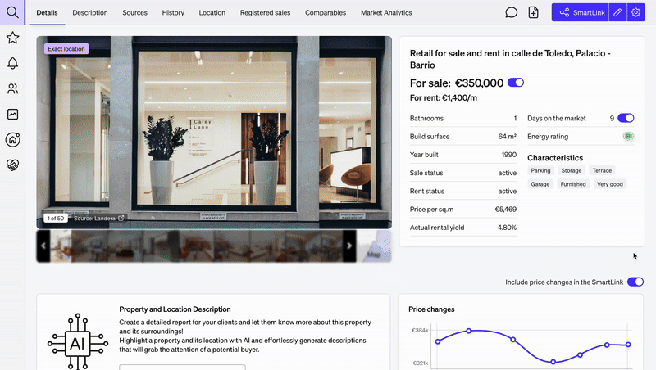This screenshot has height=370, width=656.
Task: Click the 1 of 50 photo counter
Action: pos(56,218)
